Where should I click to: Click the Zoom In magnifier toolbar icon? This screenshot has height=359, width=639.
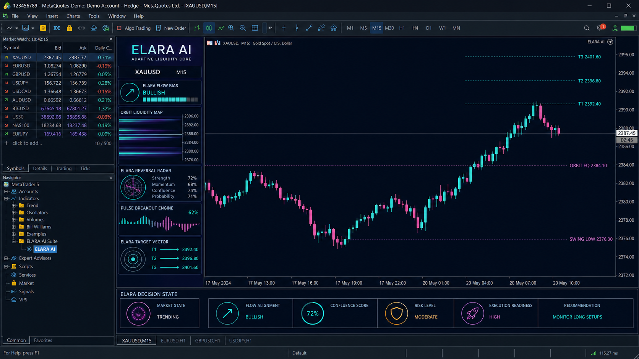click(x=231, y=28)
